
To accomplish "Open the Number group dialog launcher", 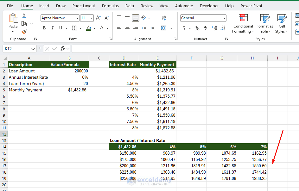I will [226, 39].
